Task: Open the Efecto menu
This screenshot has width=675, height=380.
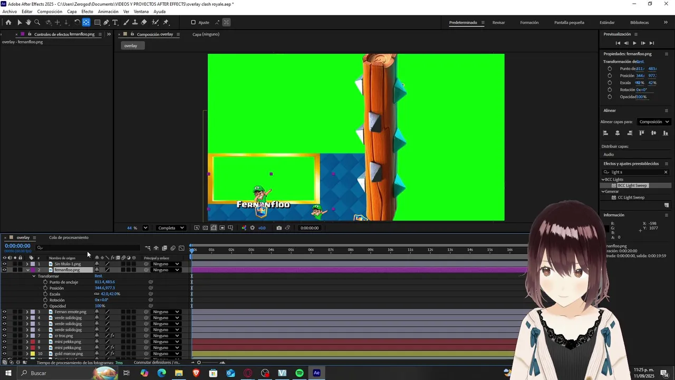Action: (87, 12)
